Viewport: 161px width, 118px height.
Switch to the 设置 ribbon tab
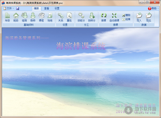[x=57, y=8]
